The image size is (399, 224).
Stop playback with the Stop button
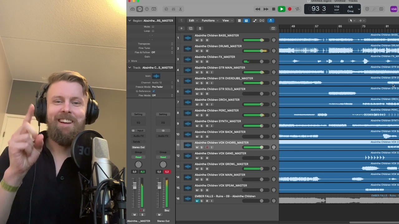pos(274,9)
